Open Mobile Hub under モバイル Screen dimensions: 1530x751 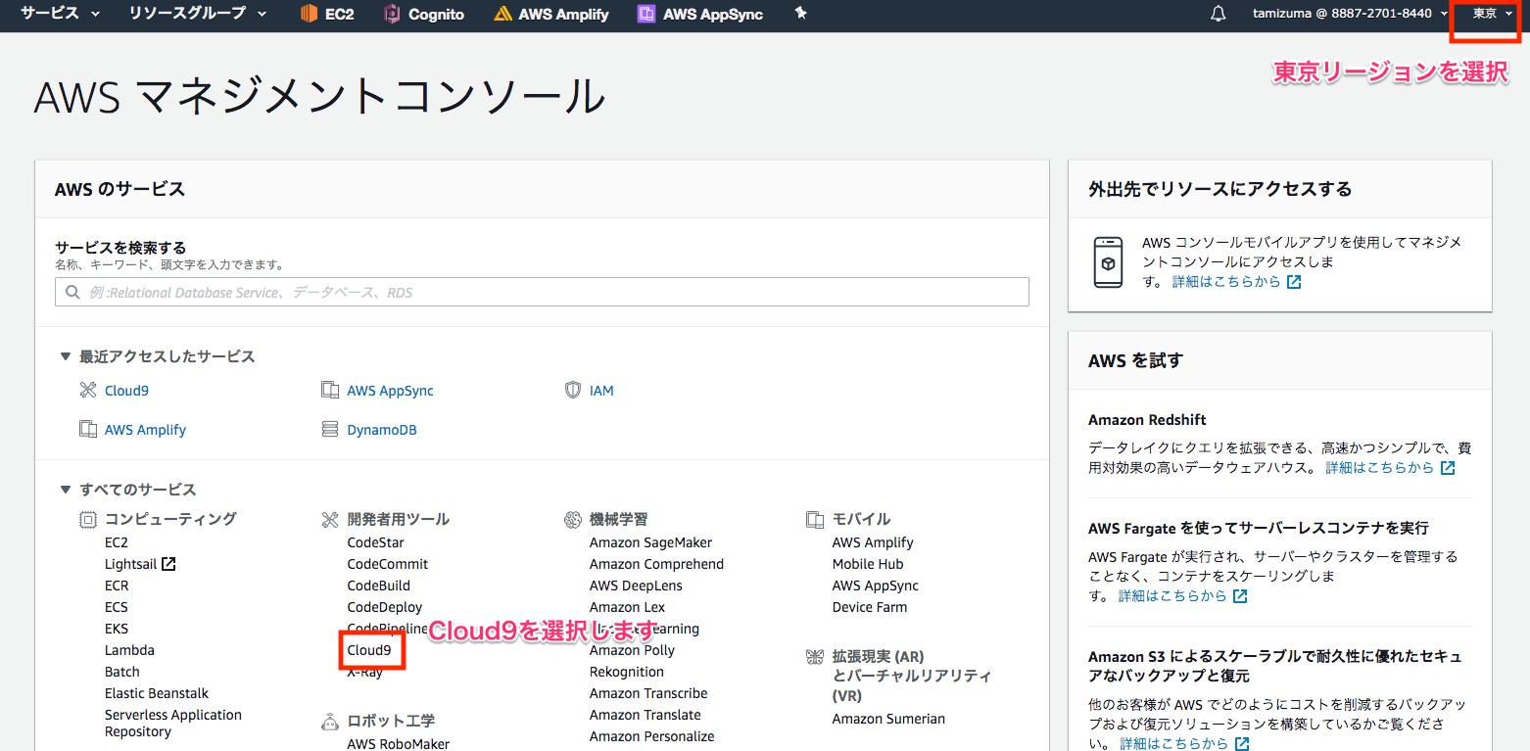(868, 564)
